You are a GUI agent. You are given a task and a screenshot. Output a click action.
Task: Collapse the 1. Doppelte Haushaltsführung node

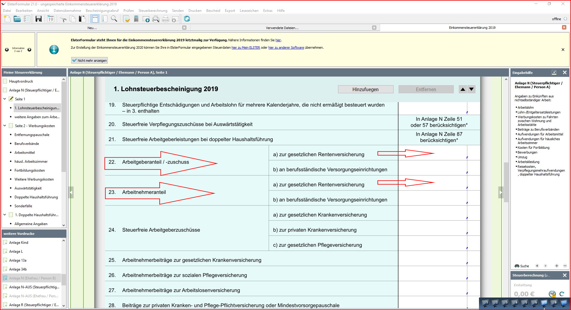click(4, 215)
